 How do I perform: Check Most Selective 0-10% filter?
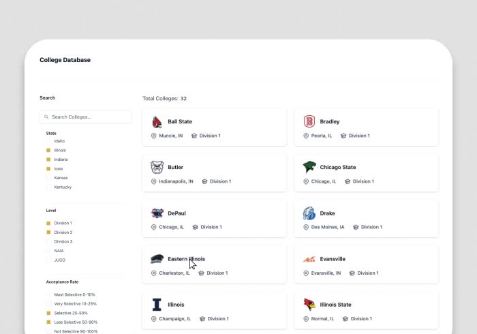click(48, 294)
